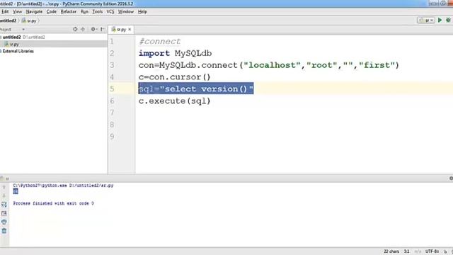453x255 pixels.
Task: Open the View menu
Action: point(17,11)
